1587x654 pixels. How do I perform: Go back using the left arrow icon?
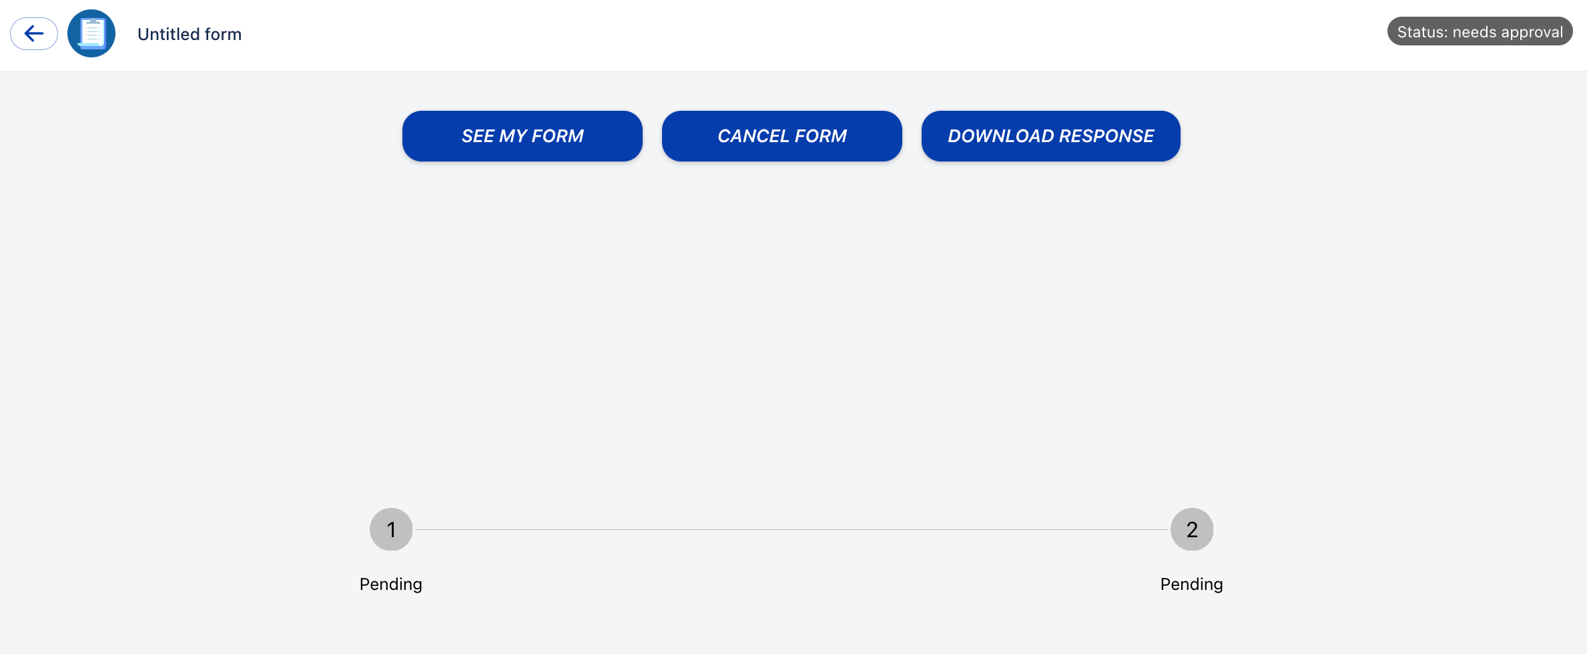[34, 33]
